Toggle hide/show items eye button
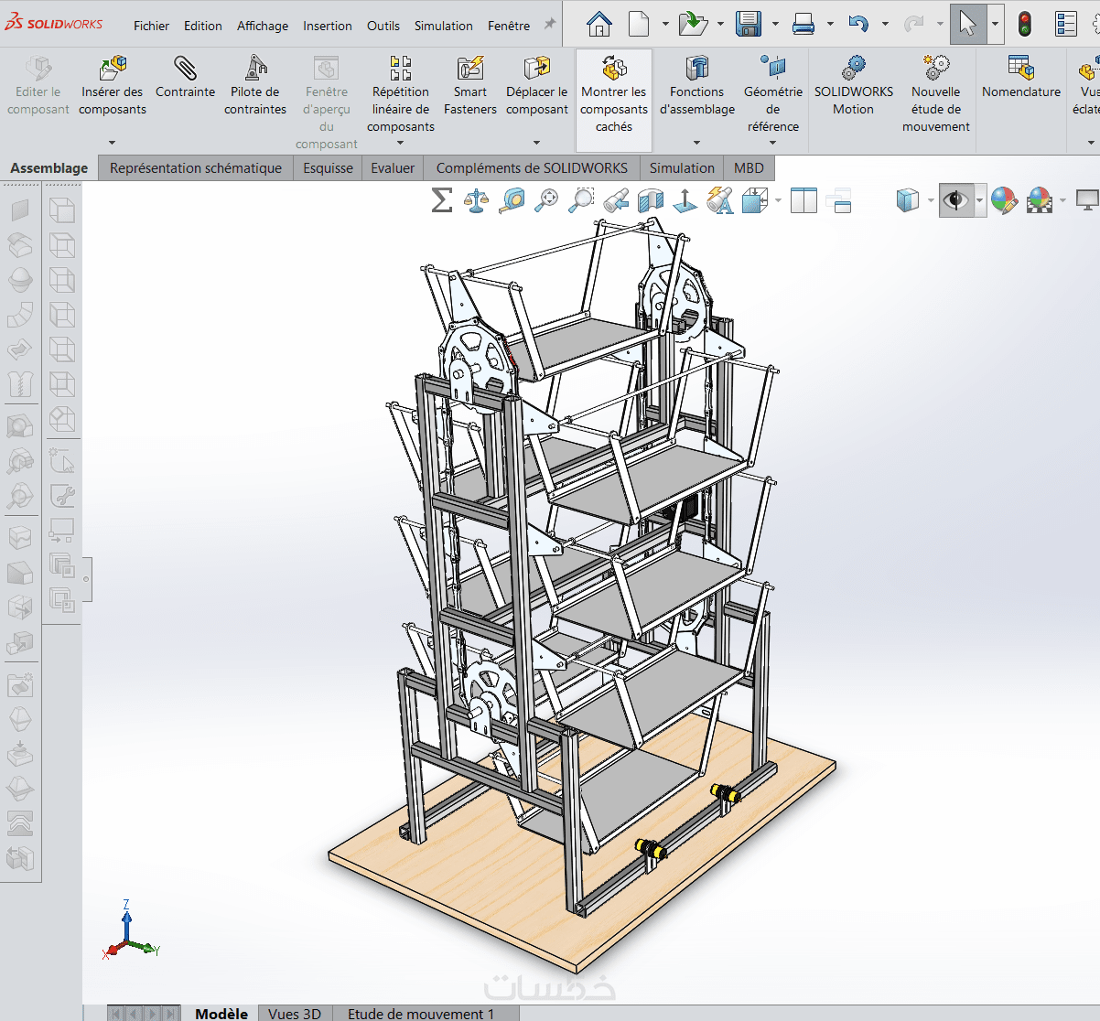The image size is (1100, 1021). 956,200
